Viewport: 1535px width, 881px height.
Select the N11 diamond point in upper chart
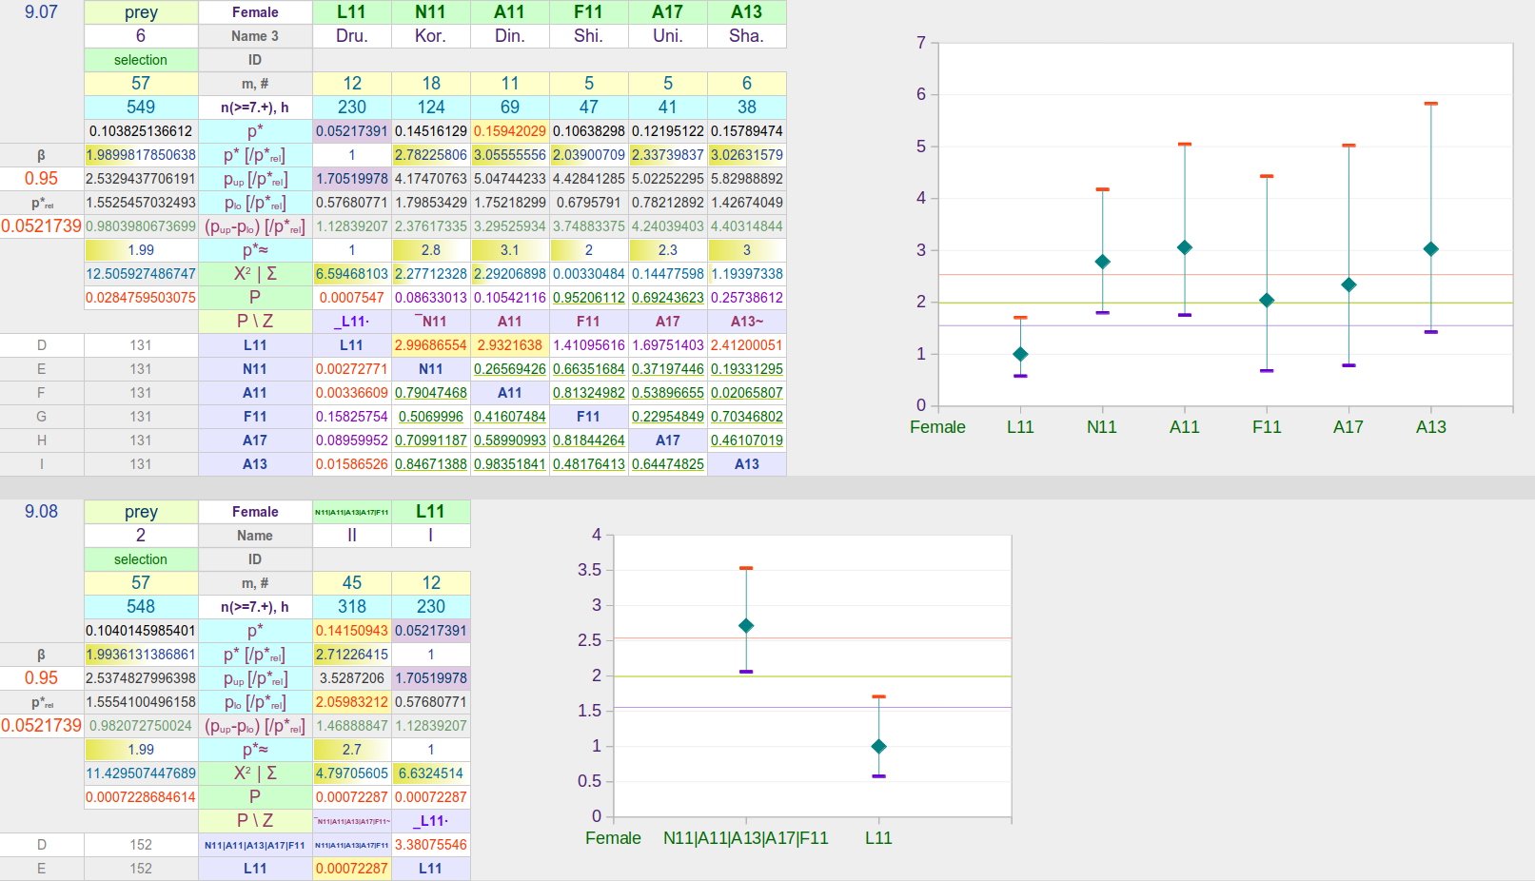click(1102, 262)
